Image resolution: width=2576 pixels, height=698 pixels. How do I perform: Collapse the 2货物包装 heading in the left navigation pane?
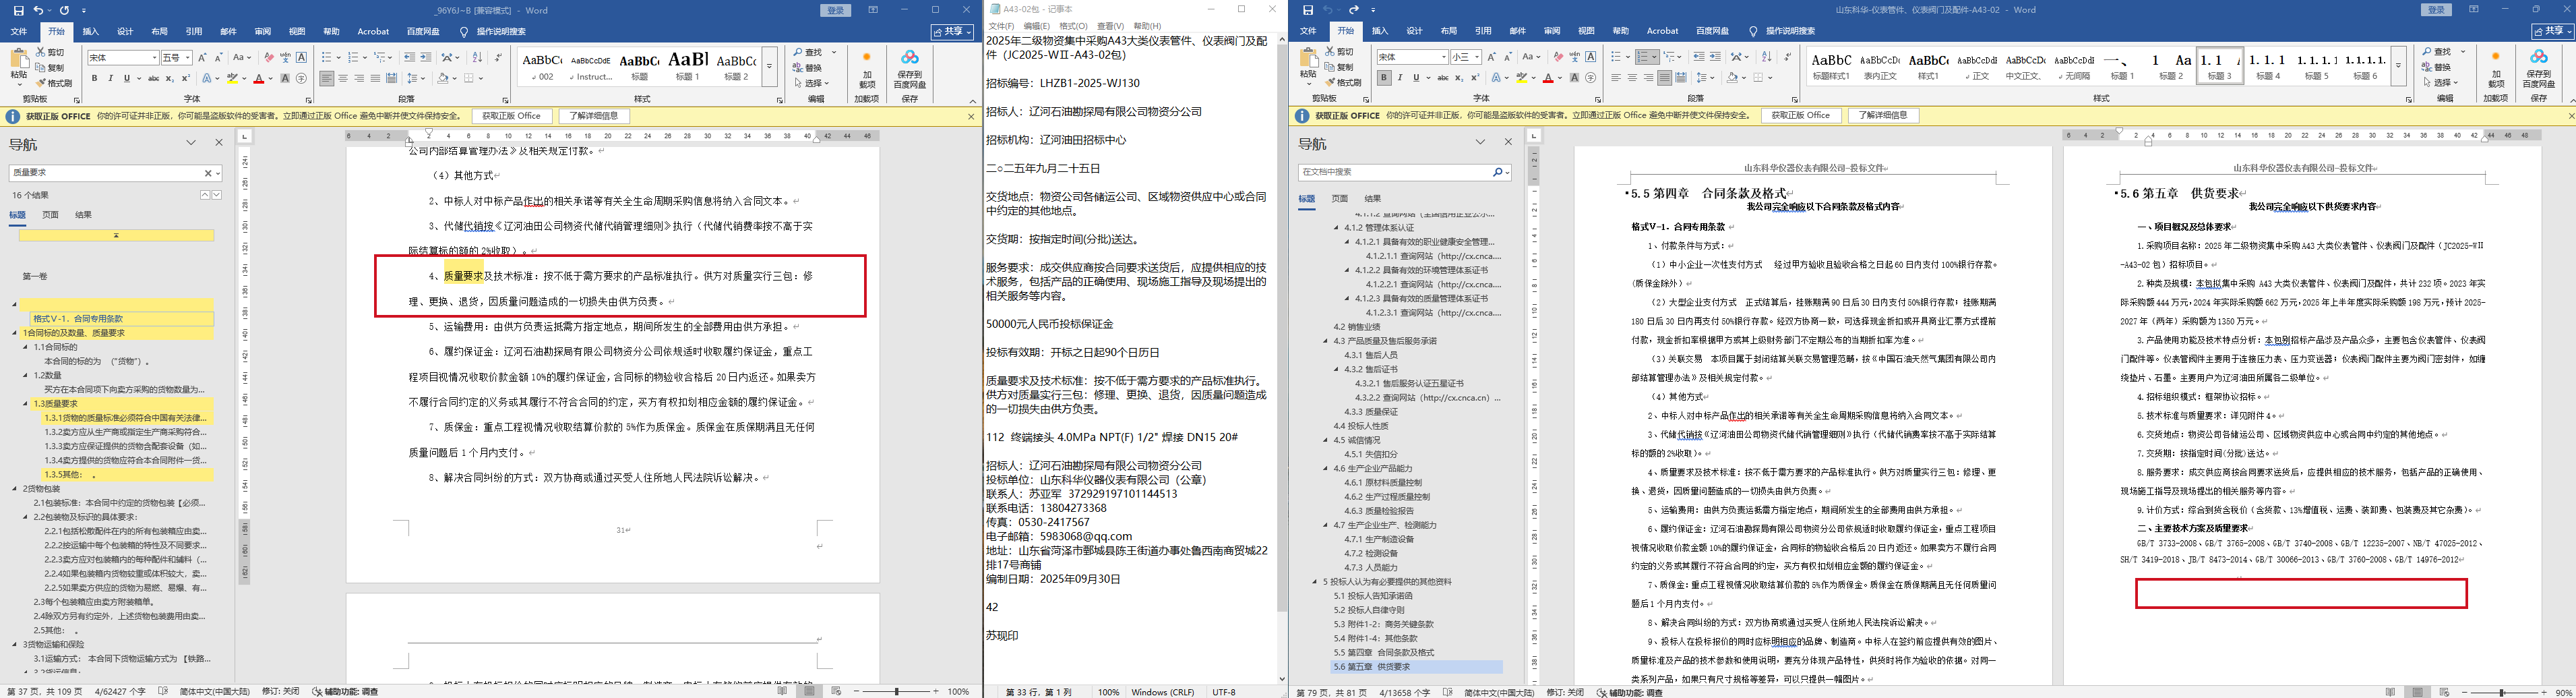pos(15,489)
